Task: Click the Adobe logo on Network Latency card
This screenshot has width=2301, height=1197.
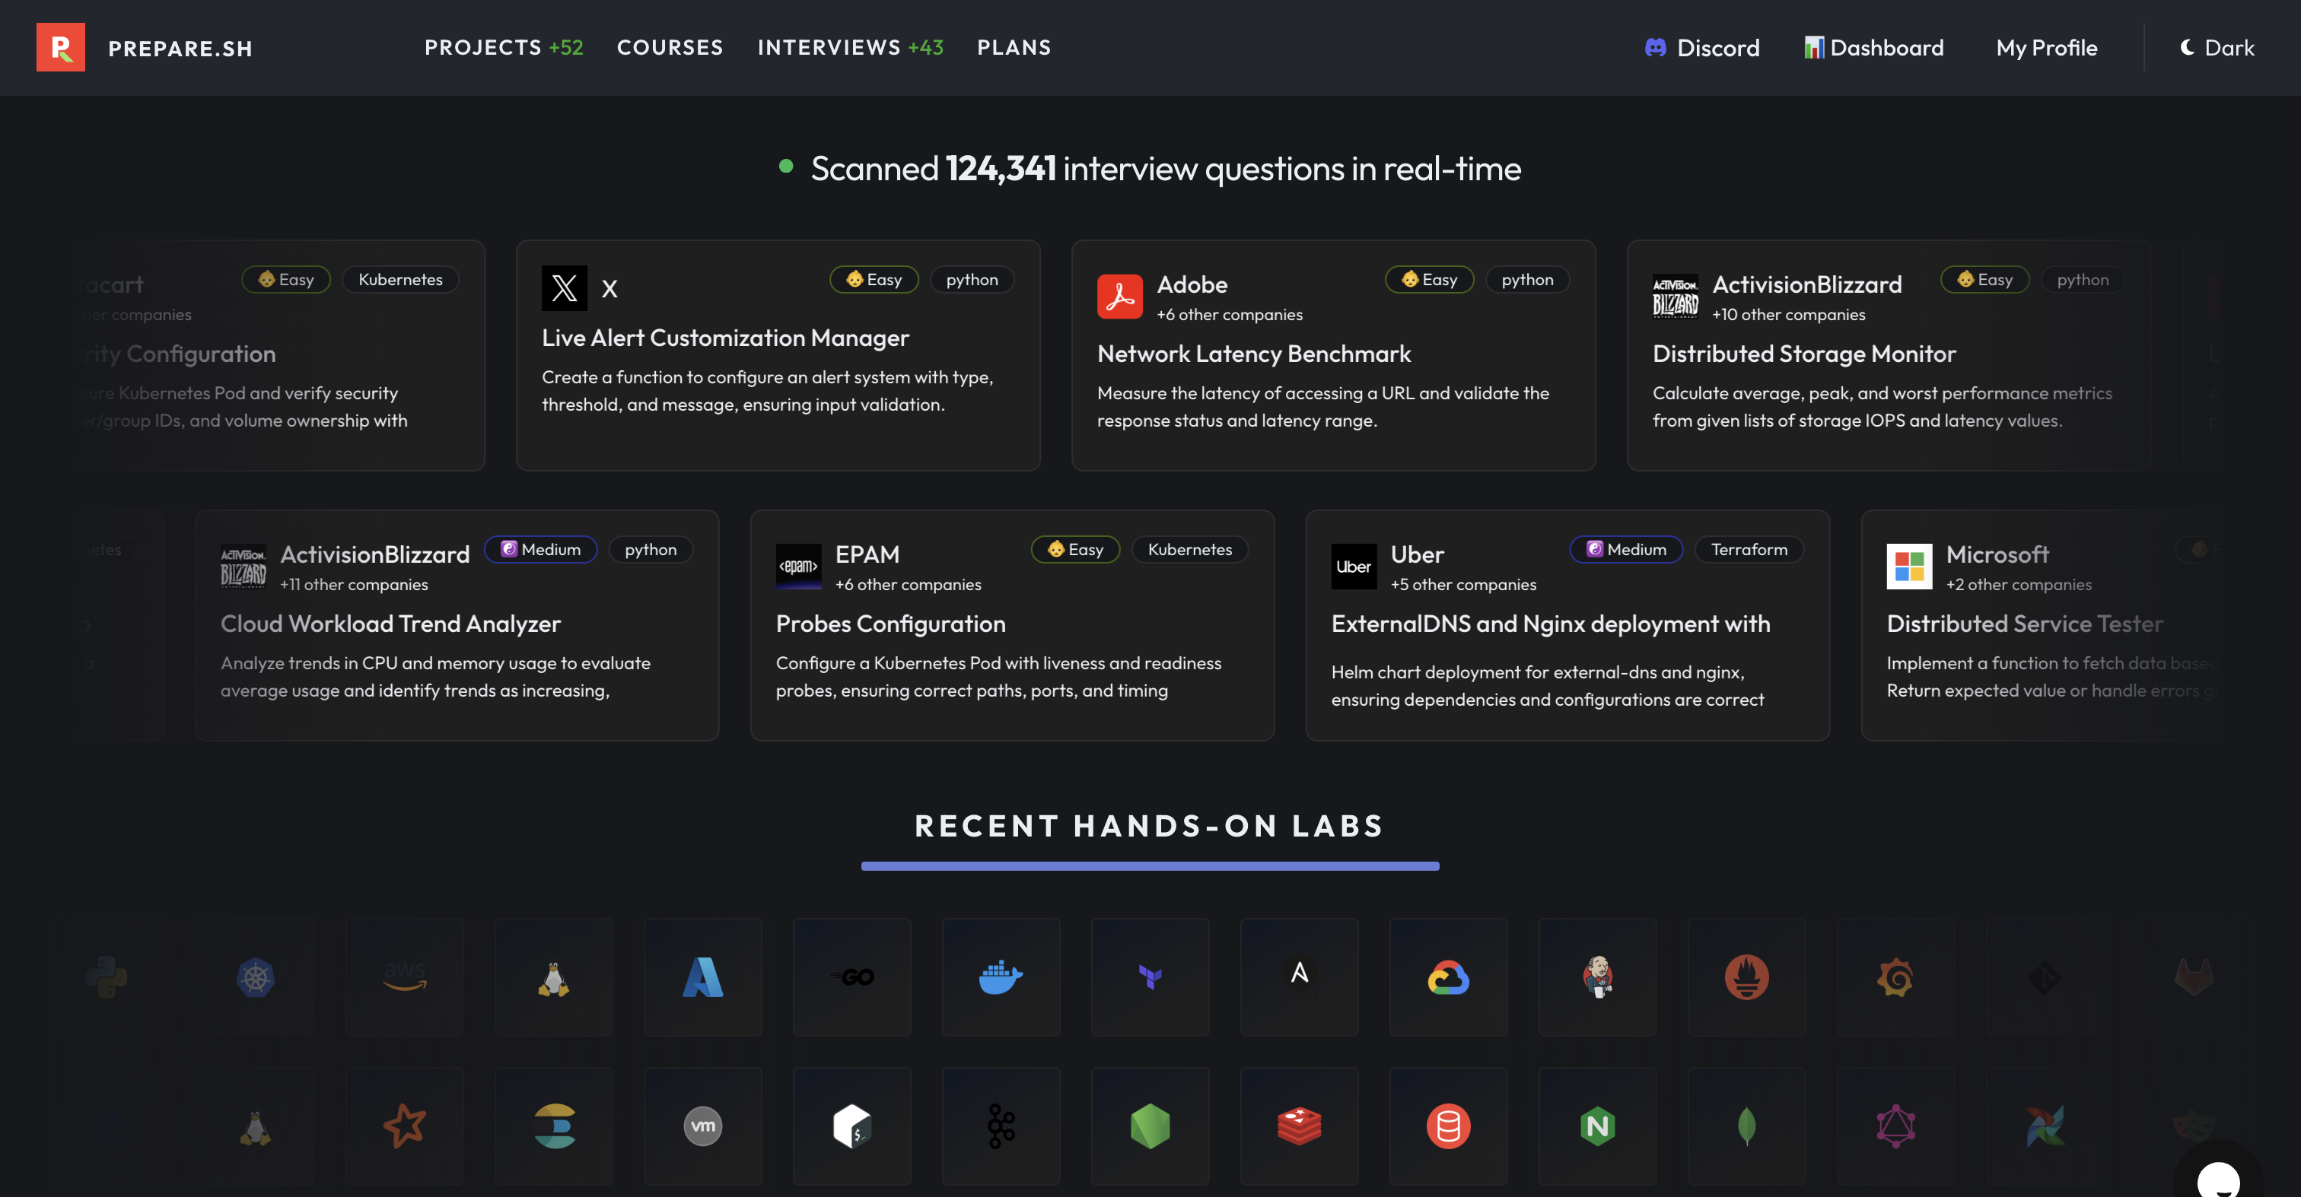Action: coord(1120,297)
